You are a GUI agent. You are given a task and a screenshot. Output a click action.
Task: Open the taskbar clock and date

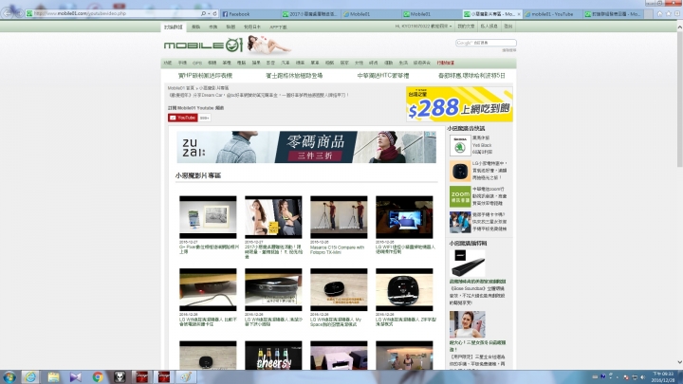pyautogui.click(x=663, y=377)
